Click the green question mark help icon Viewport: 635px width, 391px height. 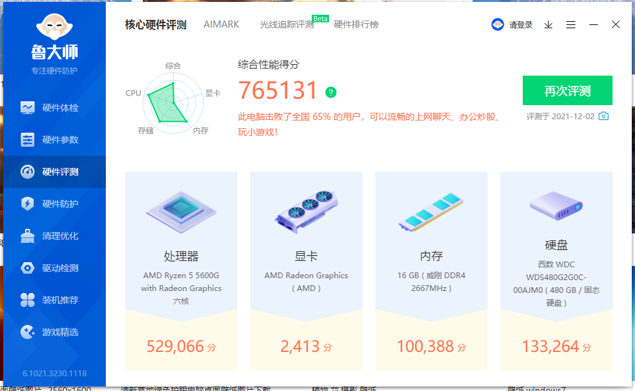coord(331,92)
